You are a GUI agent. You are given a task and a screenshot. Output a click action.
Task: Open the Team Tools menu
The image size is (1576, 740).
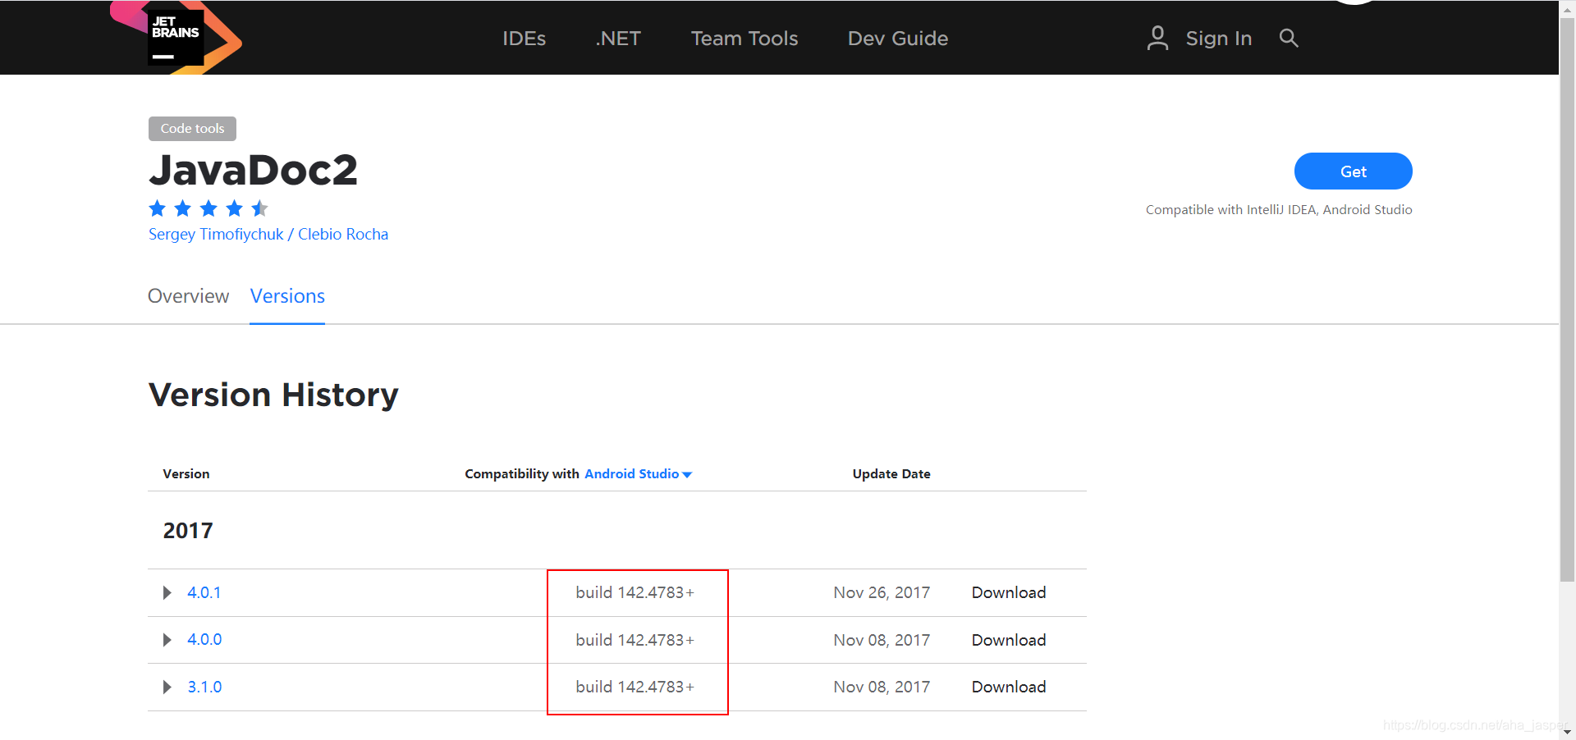pos(744,39)
